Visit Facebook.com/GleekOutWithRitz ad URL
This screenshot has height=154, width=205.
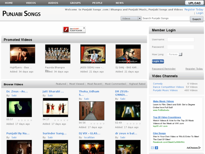pyautogui.click(x=169, y=142)
